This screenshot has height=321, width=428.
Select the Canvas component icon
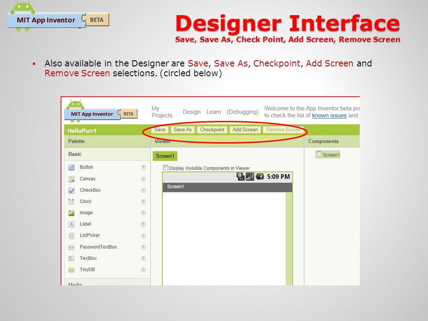71,179
